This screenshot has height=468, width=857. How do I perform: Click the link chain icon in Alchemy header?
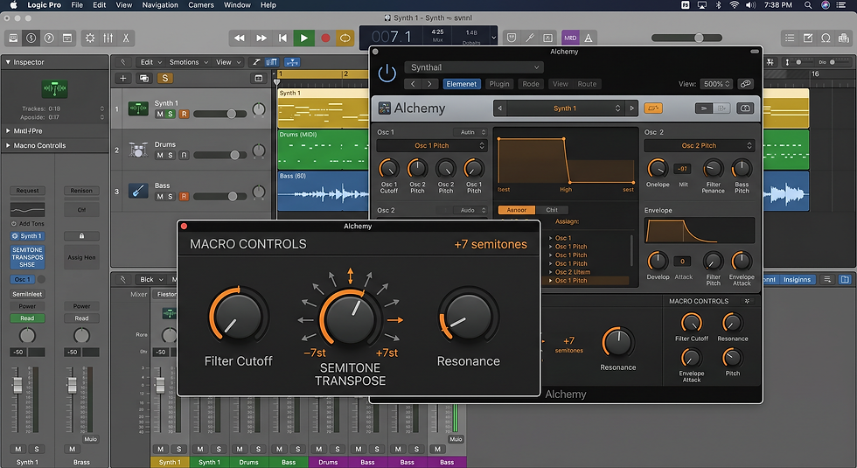[745, 84]
